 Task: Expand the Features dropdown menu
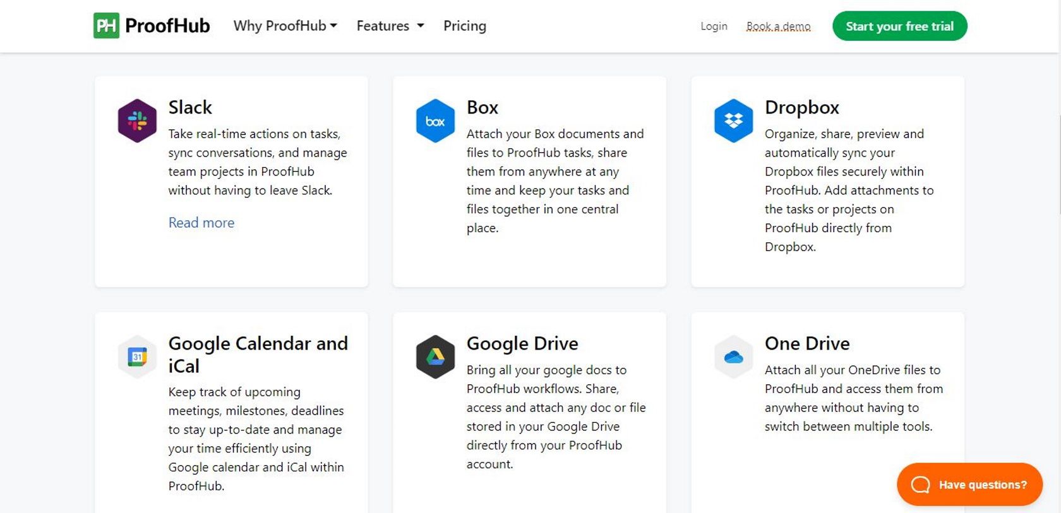[x=390, y=26]
